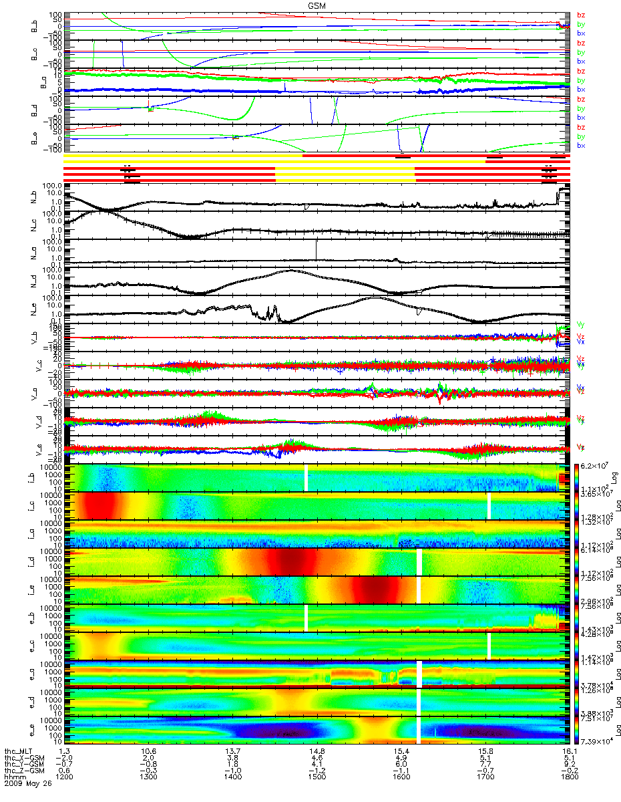This screenshot has width=621, height=802.
Task: Click the 1400 time tick label
Action: (232, 777)
